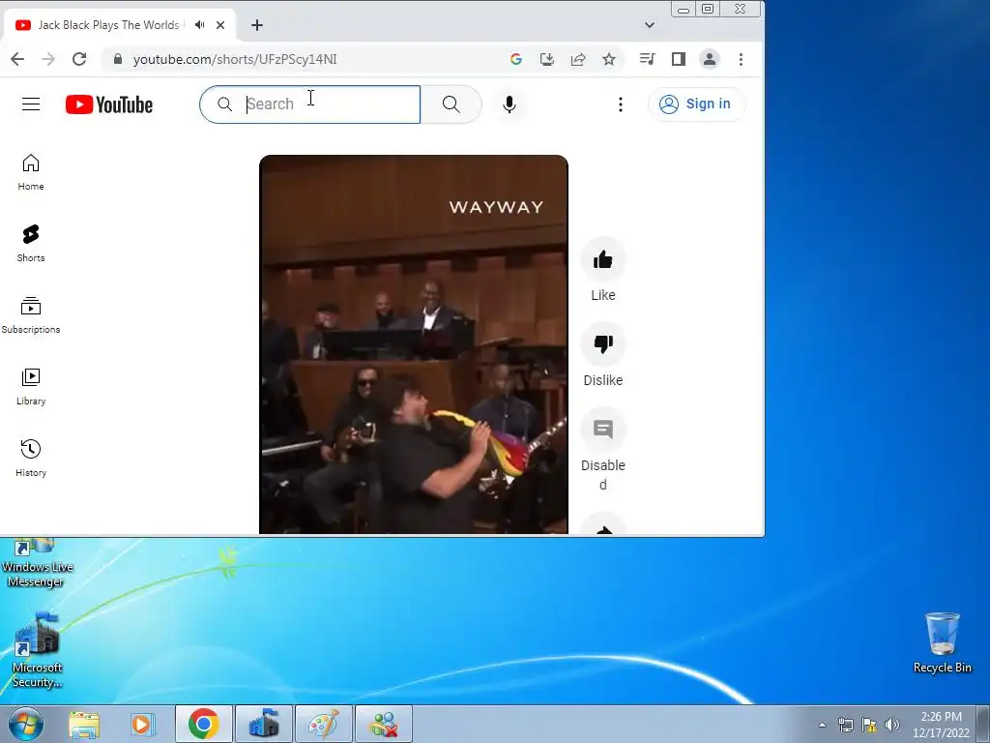Click Sign in button
The image size is (990, 743).
click(x=696, y=104)
